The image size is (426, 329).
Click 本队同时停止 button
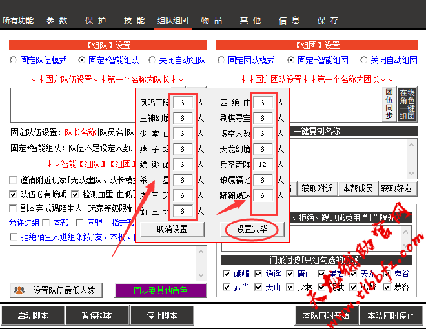(x=391, y=315)
